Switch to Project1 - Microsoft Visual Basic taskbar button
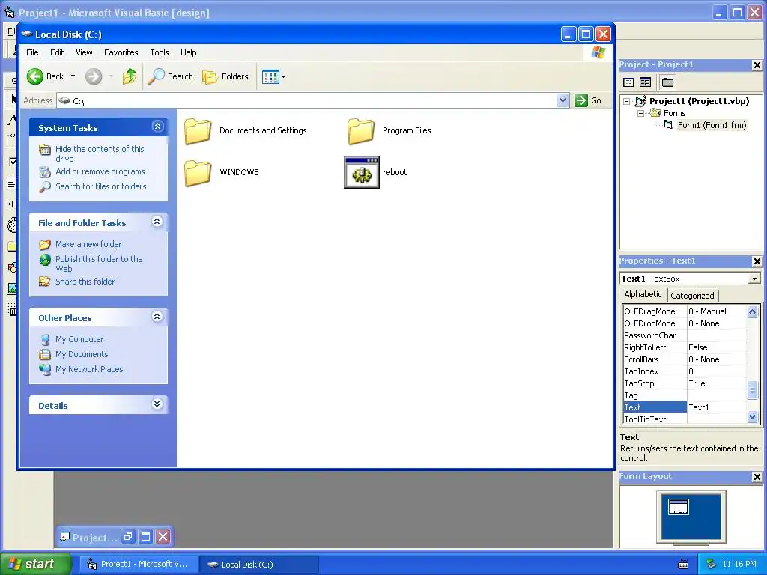 pyautogui.click(x=139, y=565)
